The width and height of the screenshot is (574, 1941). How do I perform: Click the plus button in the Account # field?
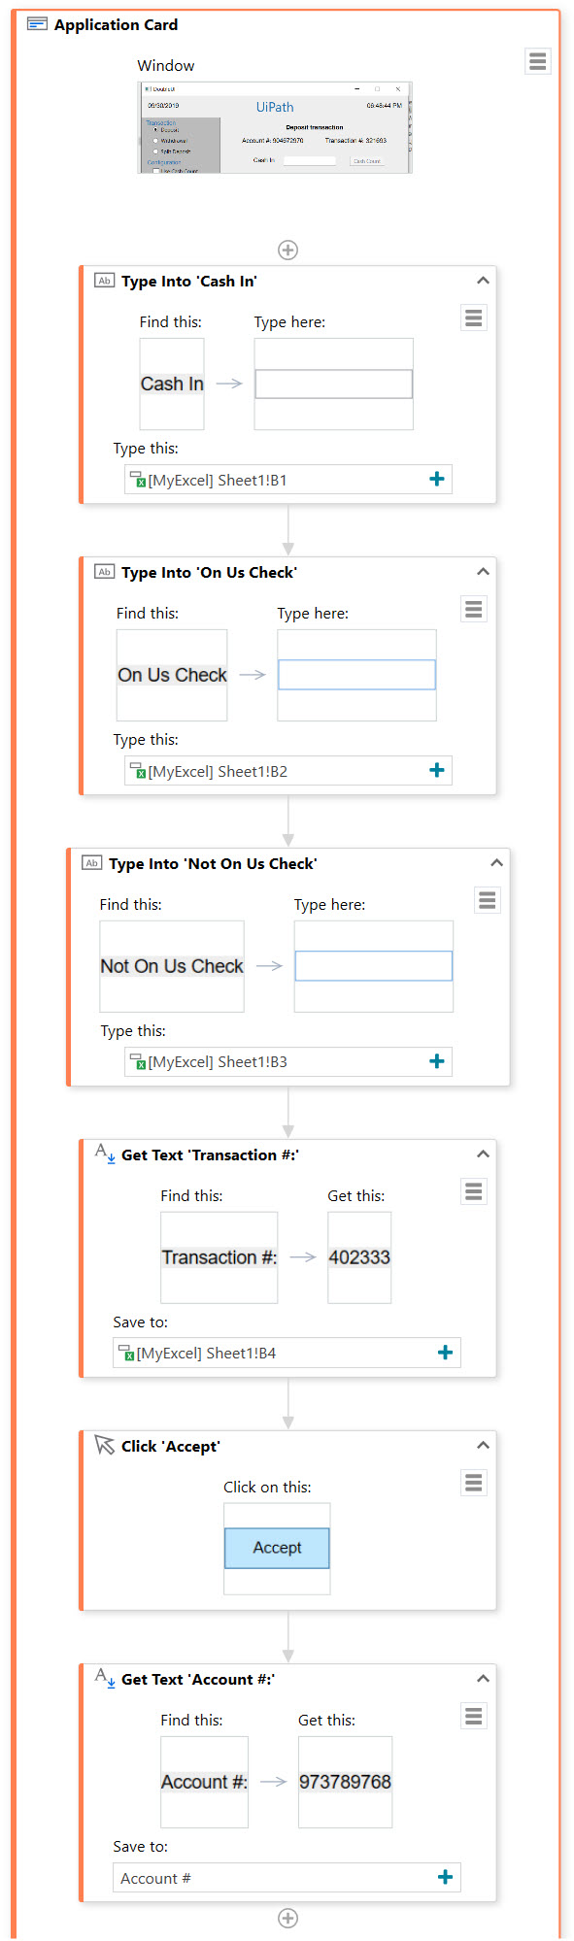[445, 1877]
